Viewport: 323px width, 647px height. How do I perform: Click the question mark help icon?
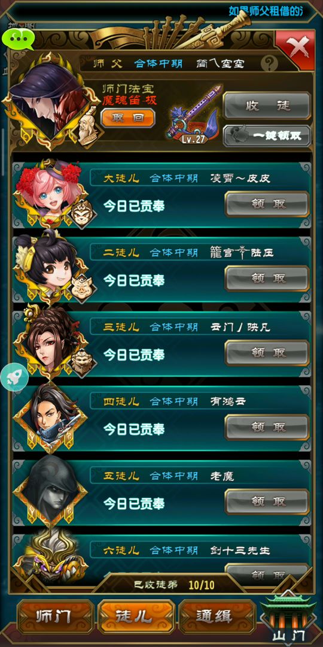point(269,64)
